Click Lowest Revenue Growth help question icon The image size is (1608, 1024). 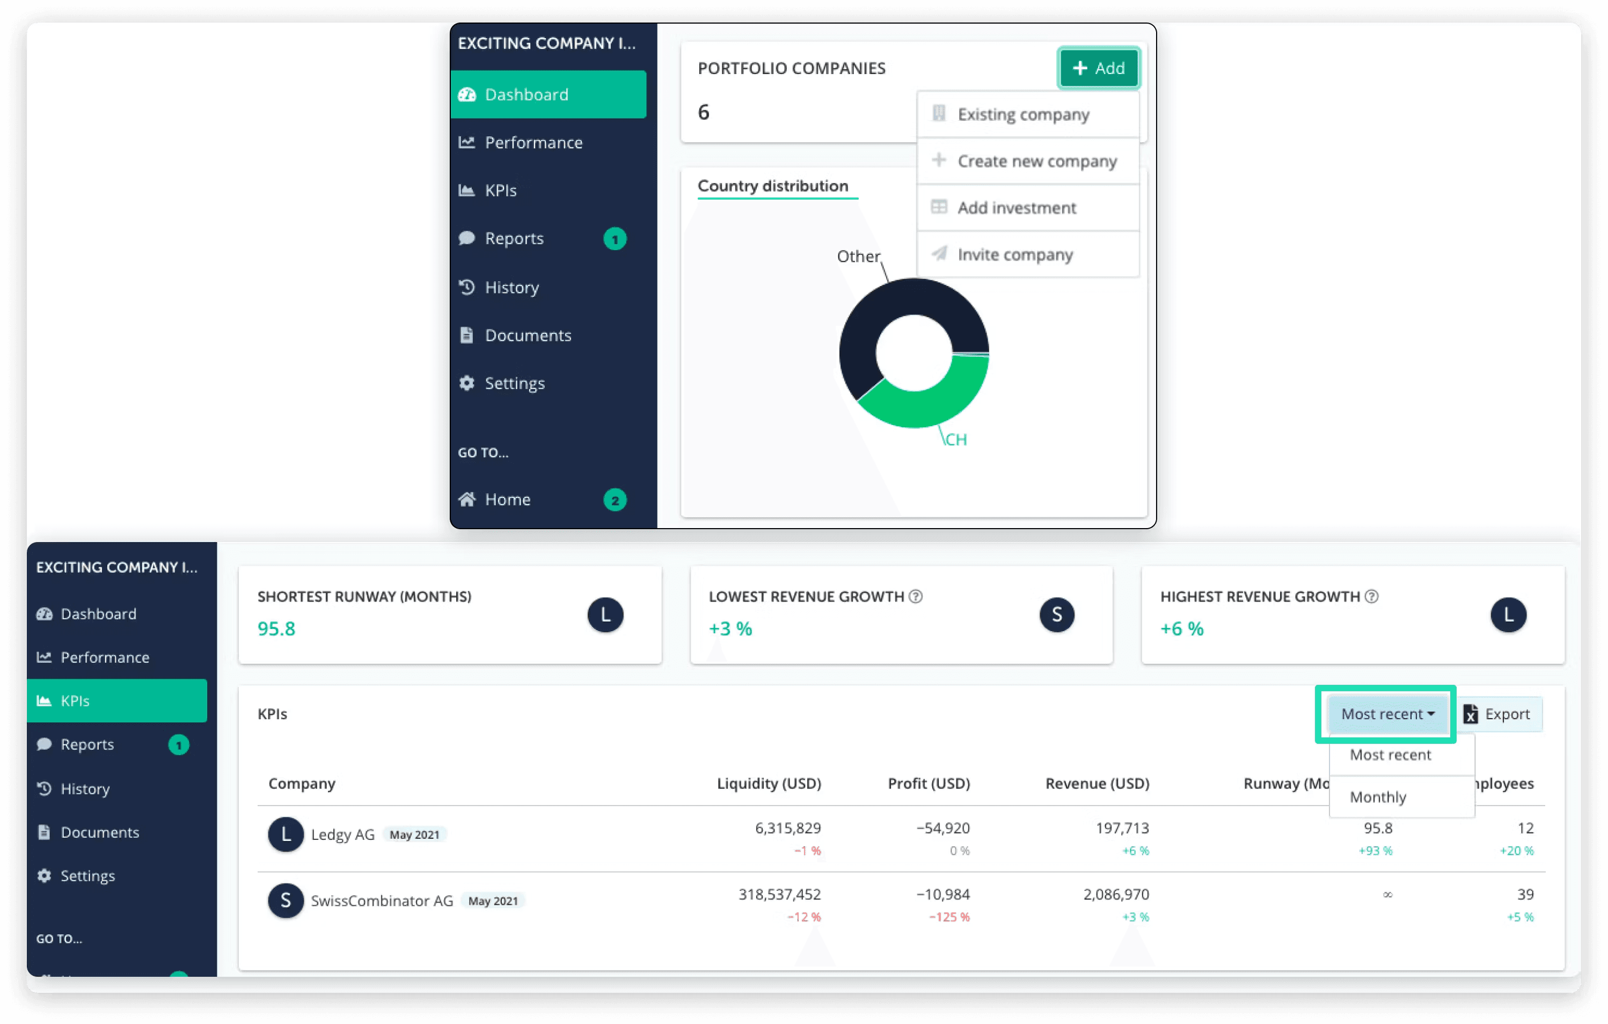tap(916, 596)
